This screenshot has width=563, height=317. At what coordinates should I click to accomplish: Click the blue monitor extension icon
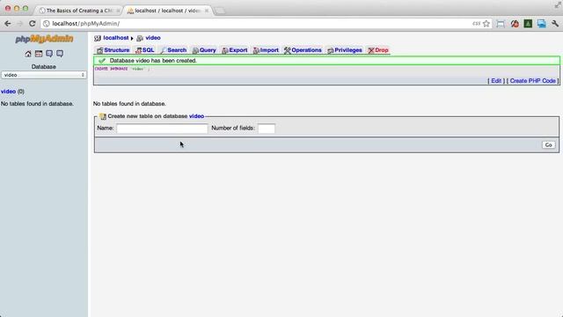click(542, 24)
